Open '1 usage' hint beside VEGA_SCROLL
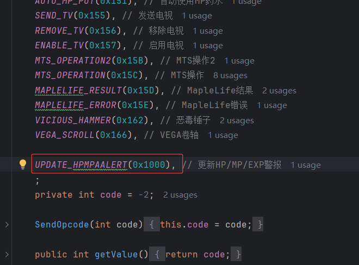Image resolution: width=359 pixels, height=265 pixels. [222, 135]
